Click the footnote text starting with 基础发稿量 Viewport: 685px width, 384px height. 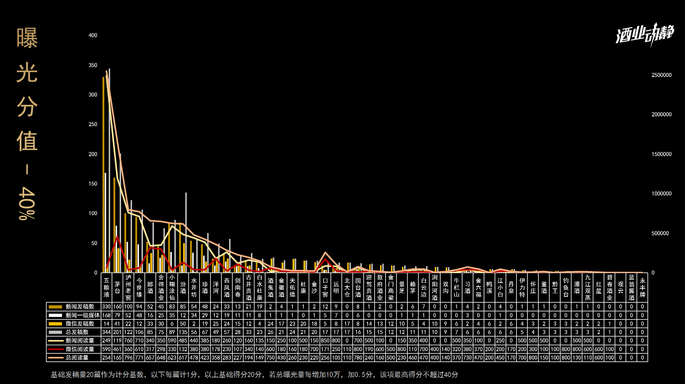pos(254,375)
